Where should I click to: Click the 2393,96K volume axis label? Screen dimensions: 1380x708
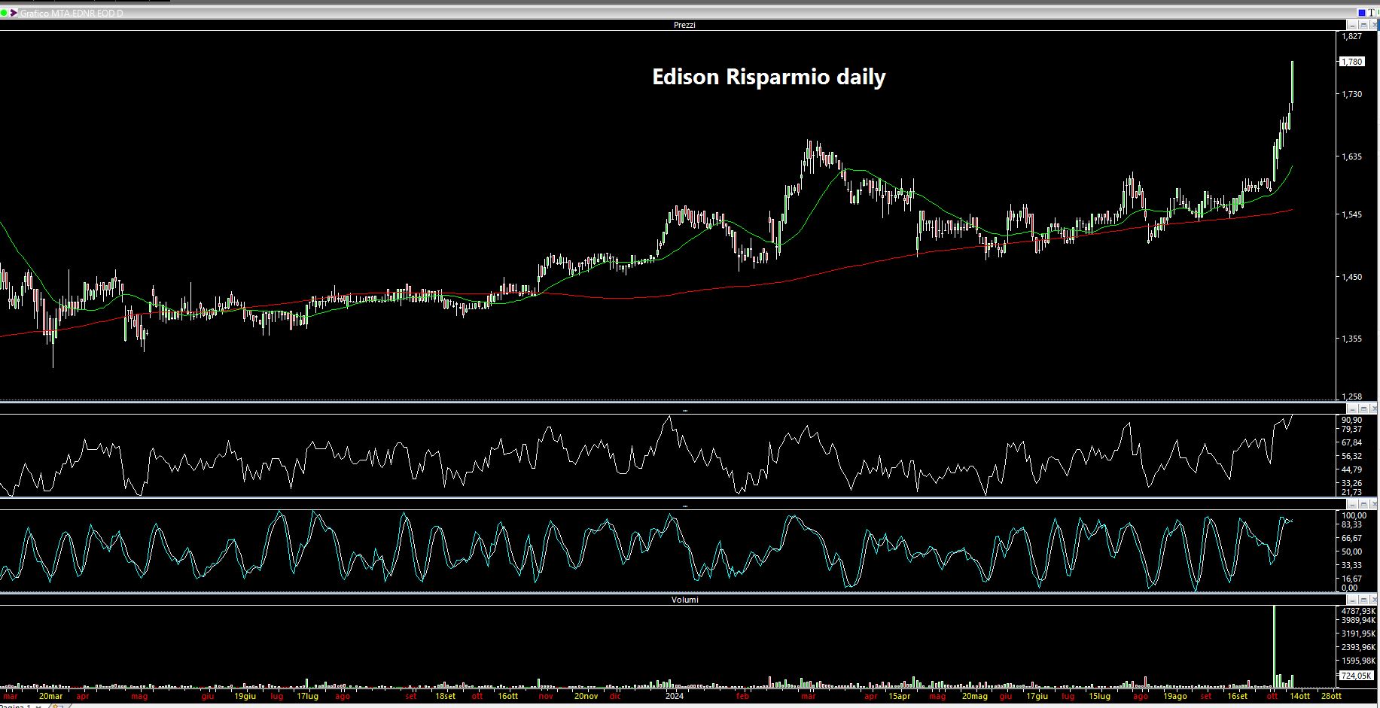point(1358,647)
